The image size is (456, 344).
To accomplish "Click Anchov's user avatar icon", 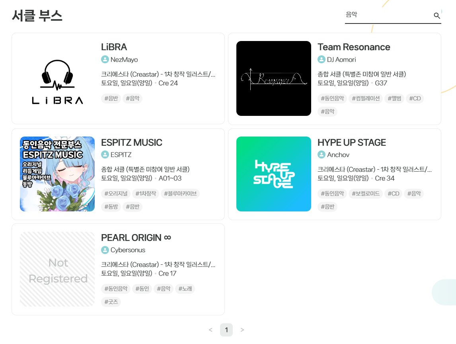I will point(322,154).
